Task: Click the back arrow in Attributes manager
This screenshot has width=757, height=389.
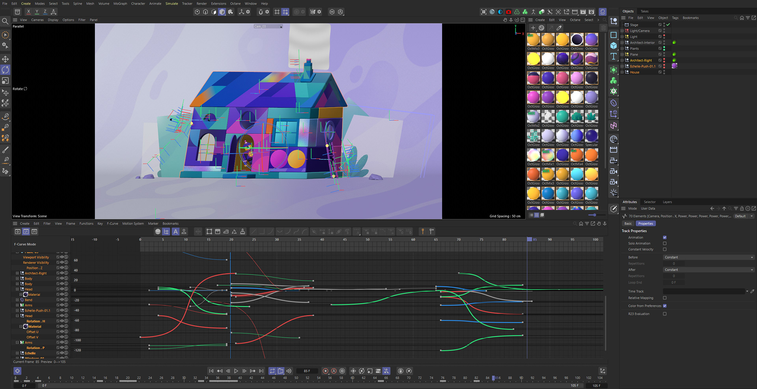Action: [x=712, y=208]
